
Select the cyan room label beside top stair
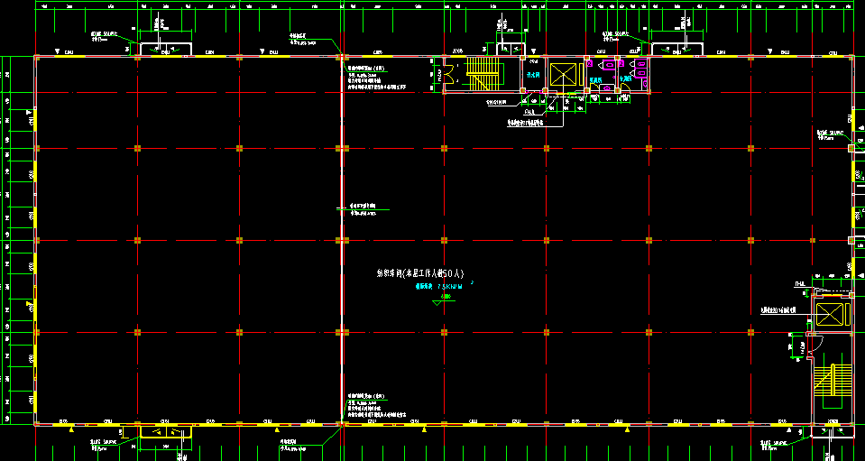pyautogui.click(x=532, y=76)
